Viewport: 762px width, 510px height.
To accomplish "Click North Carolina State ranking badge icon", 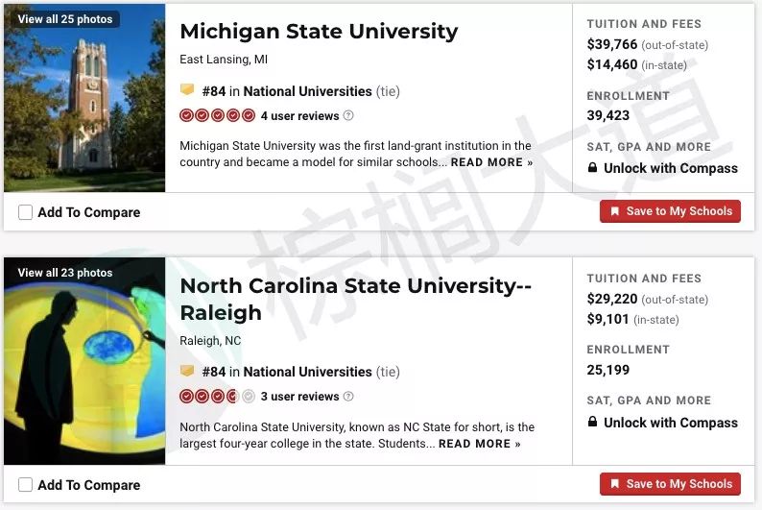I will pos(187,371).
